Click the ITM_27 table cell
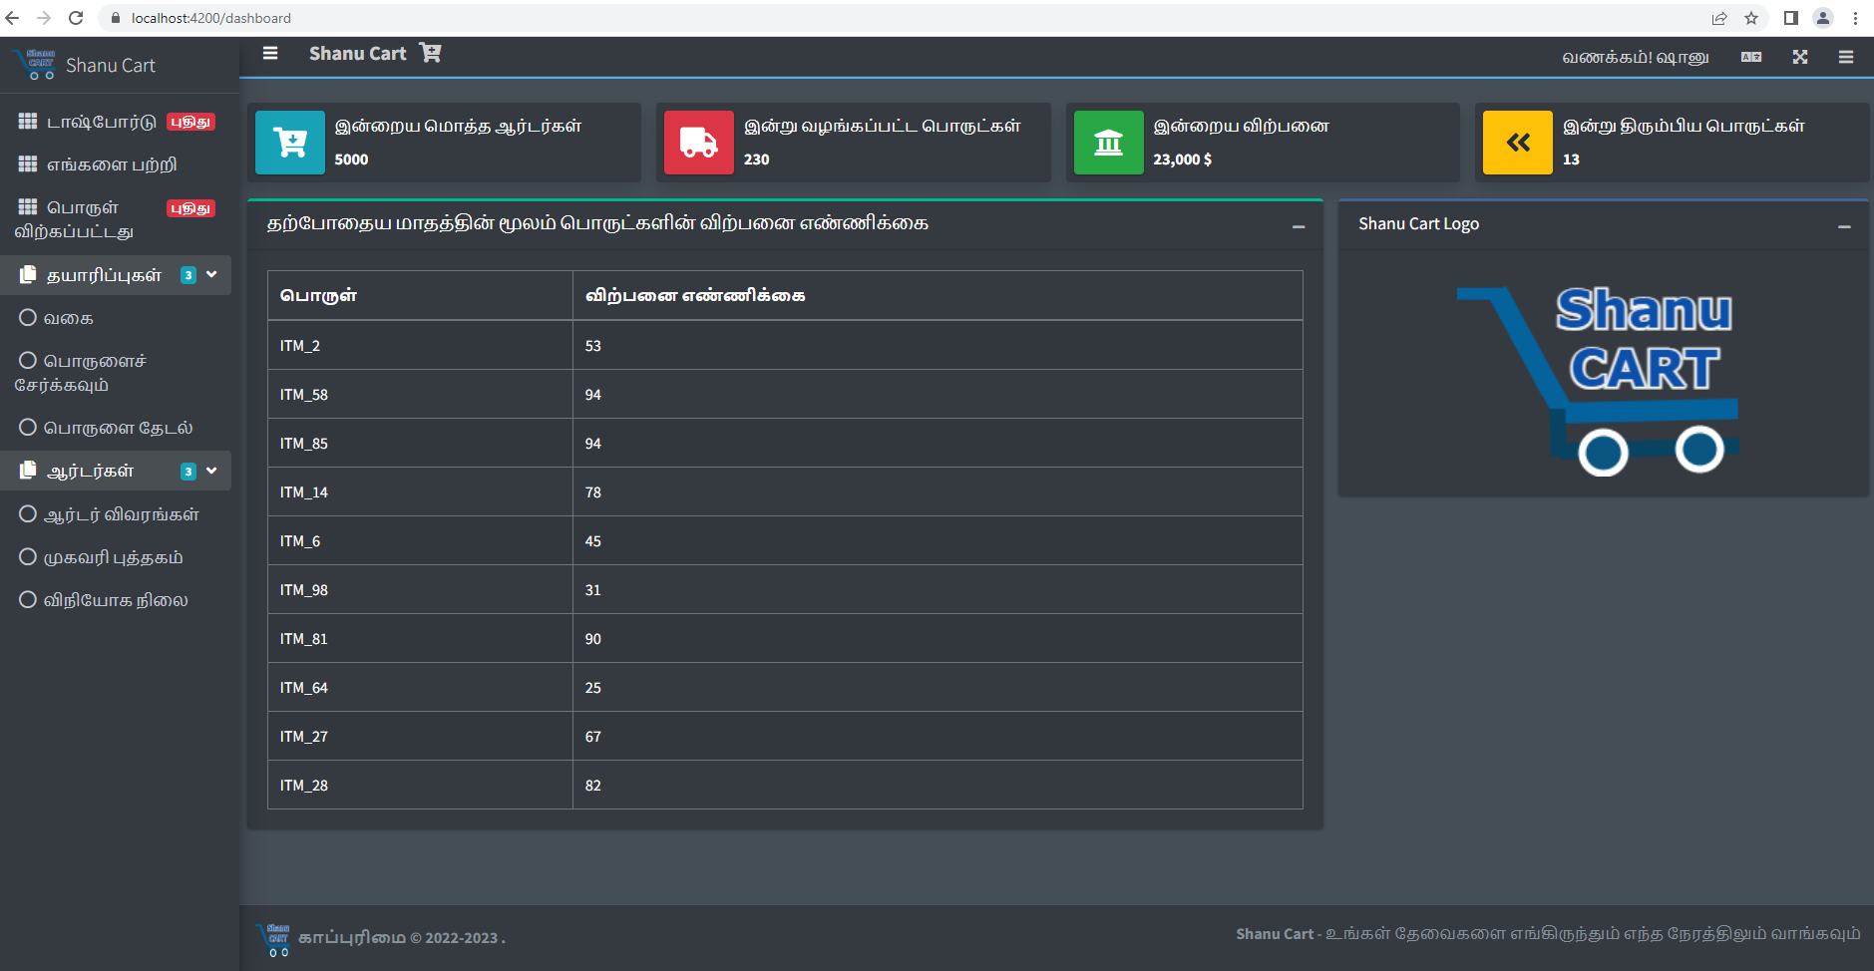The width and height of the screenshot is (1874, 971). coord(420,736)
